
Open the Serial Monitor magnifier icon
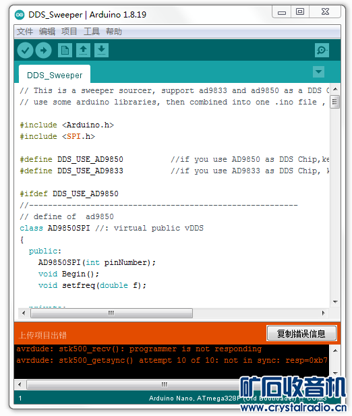click(x=322, y=50)
